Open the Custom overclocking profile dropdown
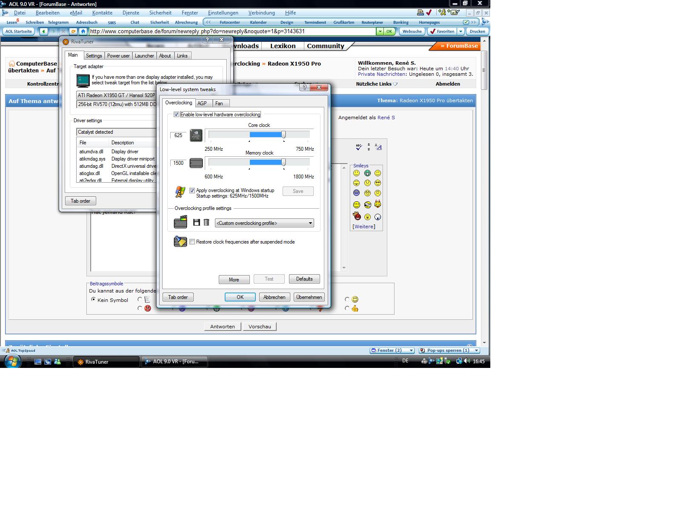This screenshot has height=511, width=681. click(265, 223)
